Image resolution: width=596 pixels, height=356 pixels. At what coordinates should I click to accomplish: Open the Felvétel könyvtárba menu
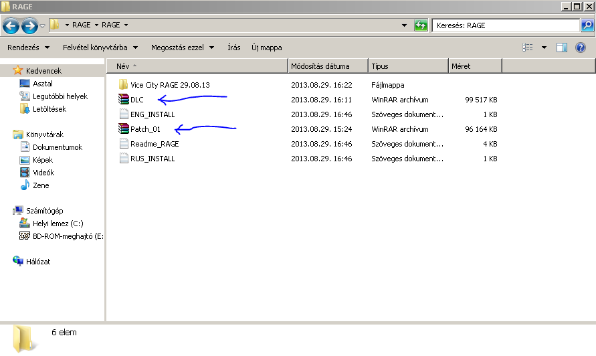(x=100, y=48)
